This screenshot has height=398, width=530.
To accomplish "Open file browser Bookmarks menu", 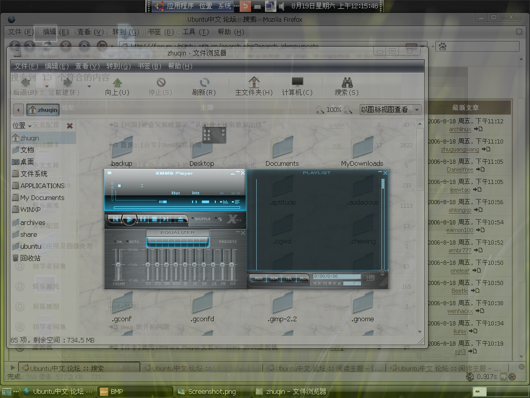I will (150, 66).
